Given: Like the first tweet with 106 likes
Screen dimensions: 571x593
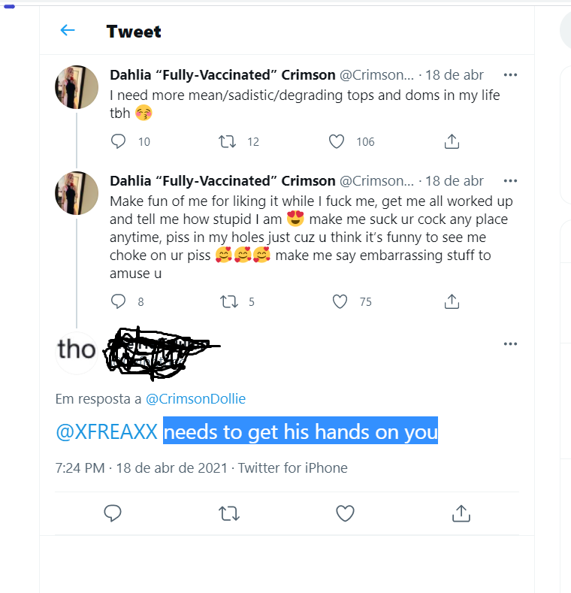Looking at the screenshot, I should (x=337, y=141).
